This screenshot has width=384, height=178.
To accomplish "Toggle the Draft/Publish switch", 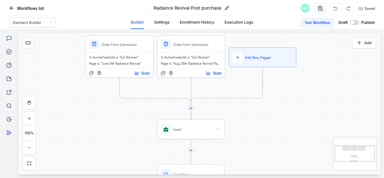I will pyautogui.click(x=354, y=22).
